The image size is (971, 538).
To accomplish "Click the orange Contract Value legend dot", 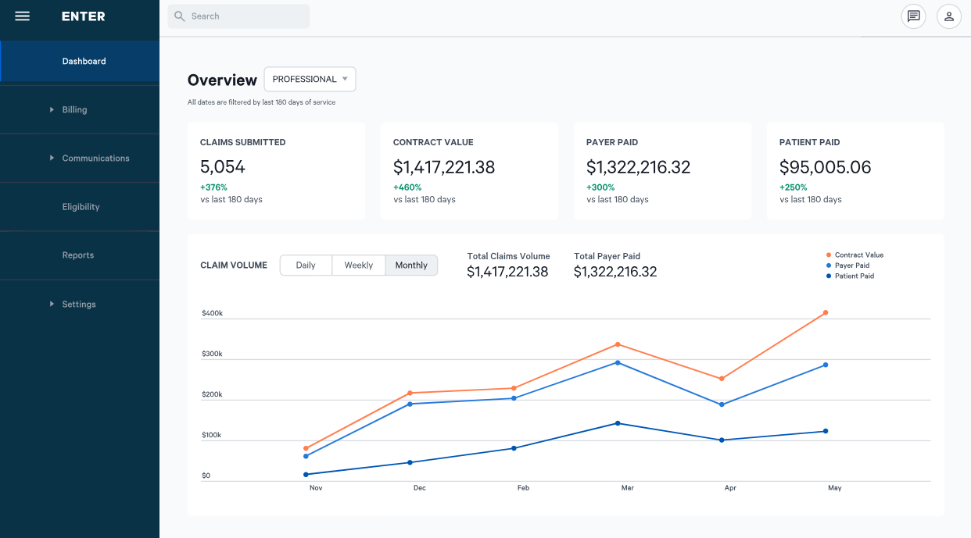I will [x=829, y=255].
